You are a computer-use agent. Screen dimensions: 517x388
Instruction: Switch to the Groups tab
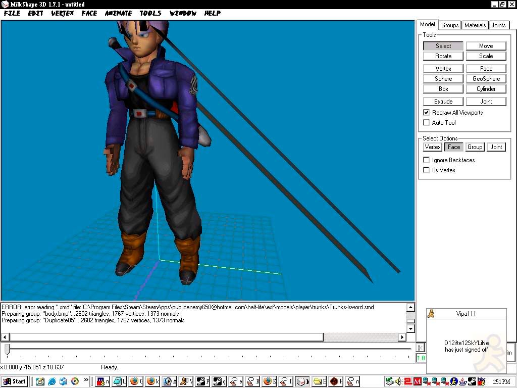pos(450,25)
